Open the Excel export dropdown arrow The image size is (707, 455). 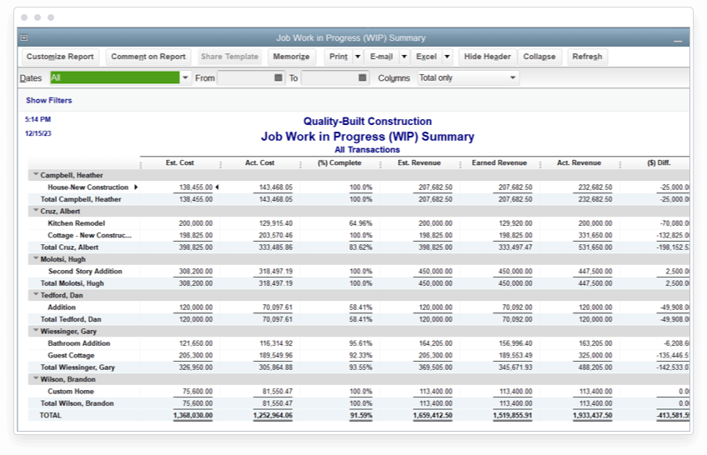point(447,57)
